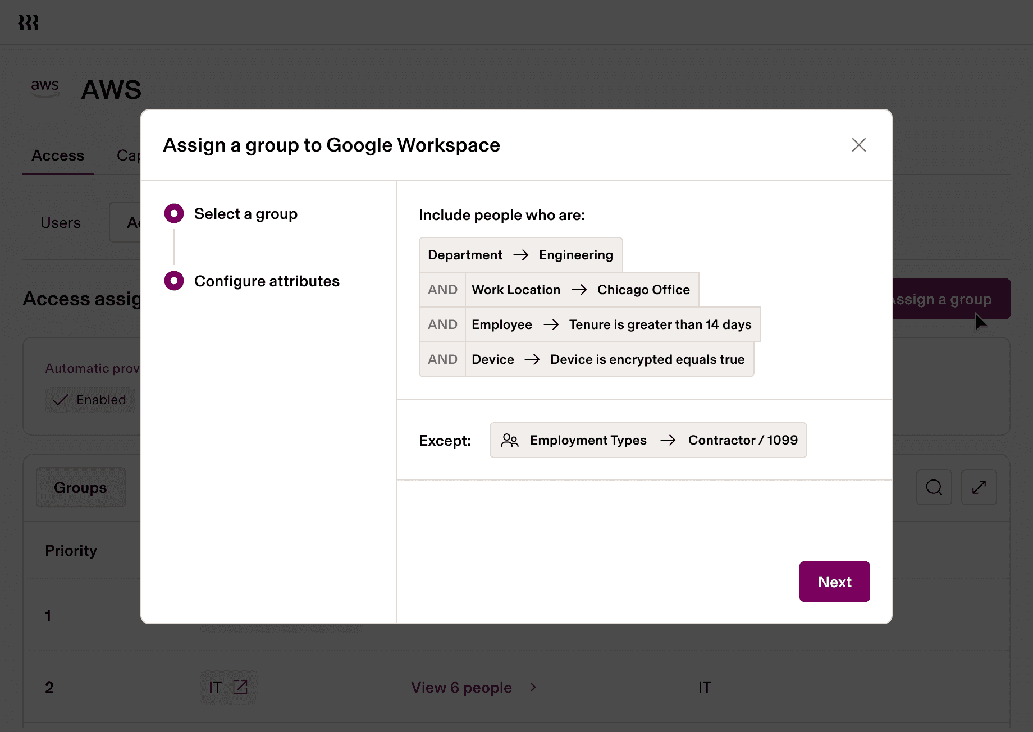The width and height of the screenshot is (1033, 732).
Task: Open the View 6 people link
Action: (461, 688)
